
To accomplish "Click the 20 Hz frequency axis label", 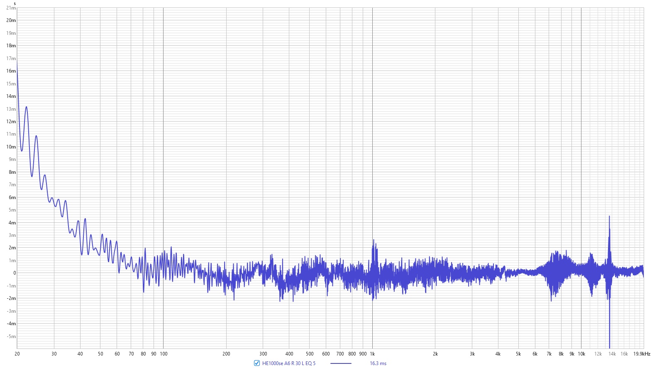I will pos(17,354).
